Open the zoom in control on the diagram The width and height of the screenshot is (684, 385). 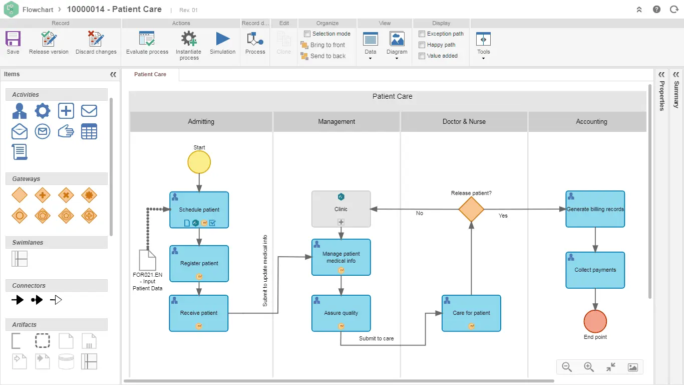589,367
